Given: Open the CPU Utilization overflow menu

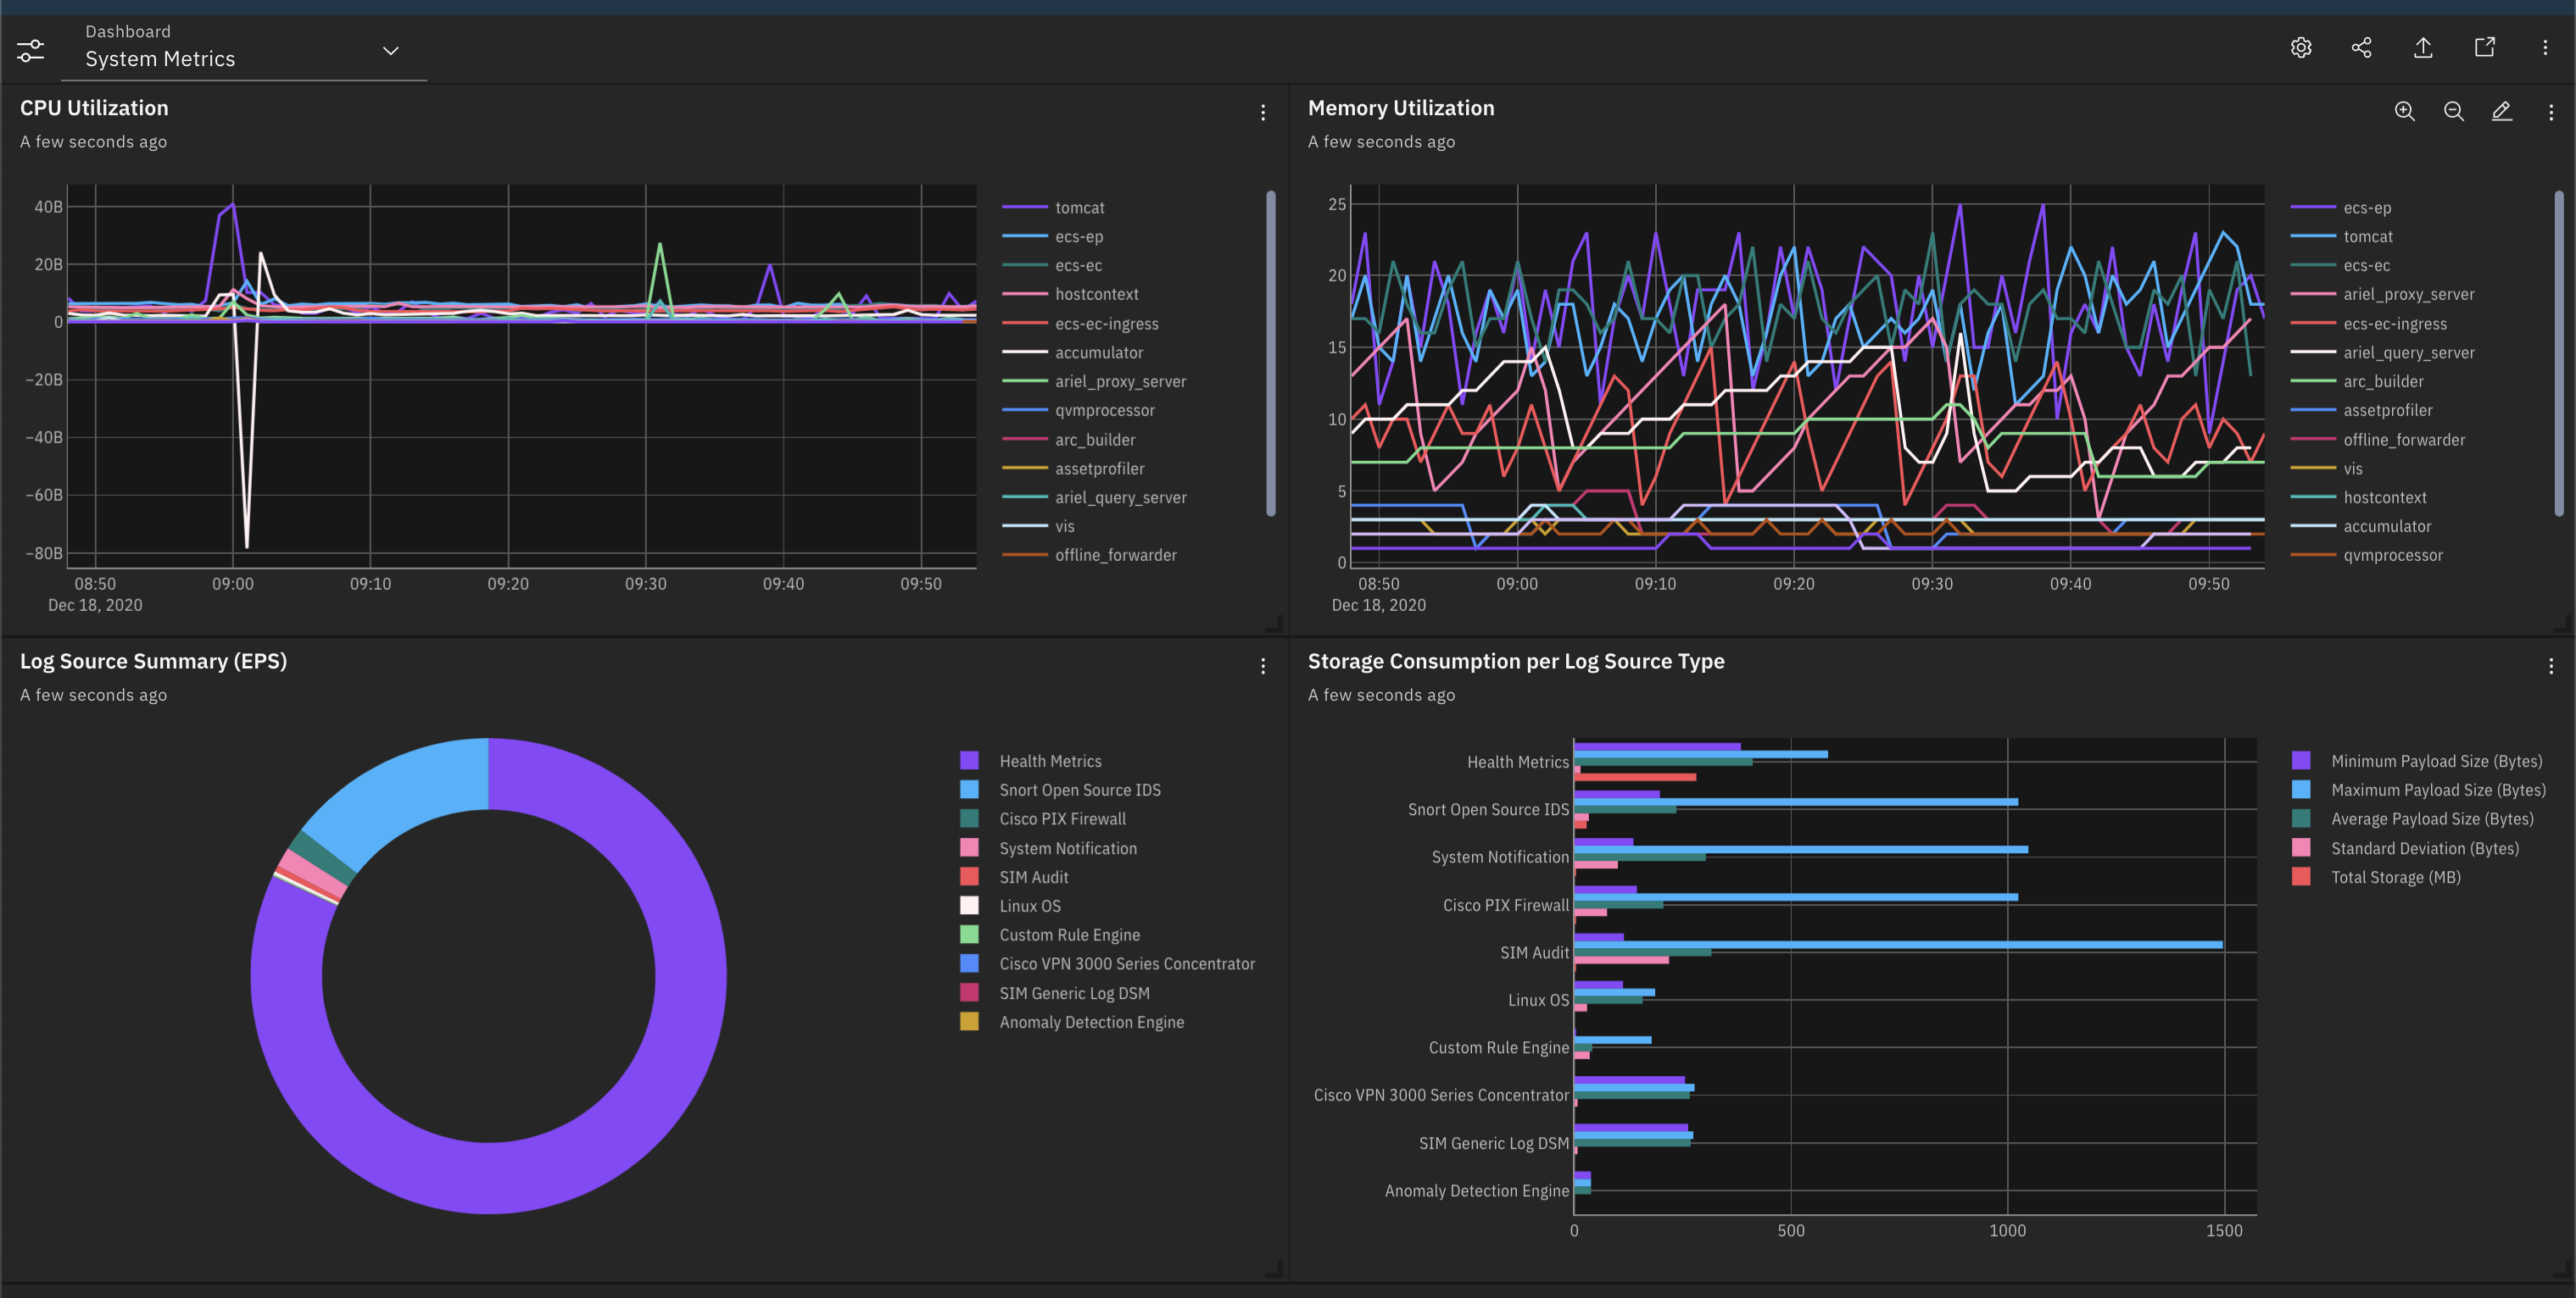Looking at the screenshot, I should [x=1263, y=112].
